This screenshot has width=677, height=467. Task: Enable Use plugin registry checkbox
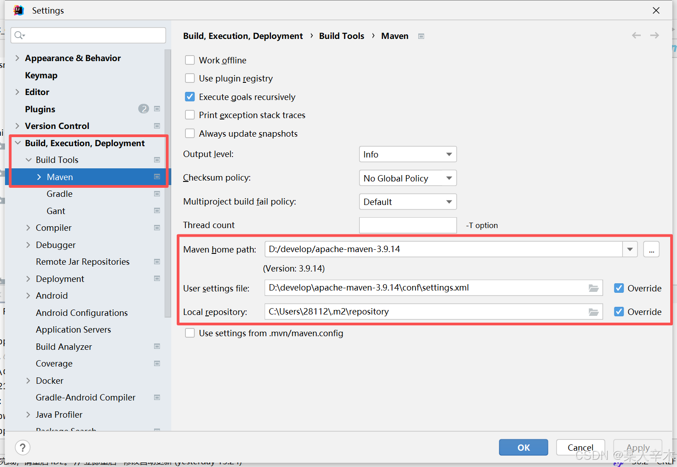[190, 78]
